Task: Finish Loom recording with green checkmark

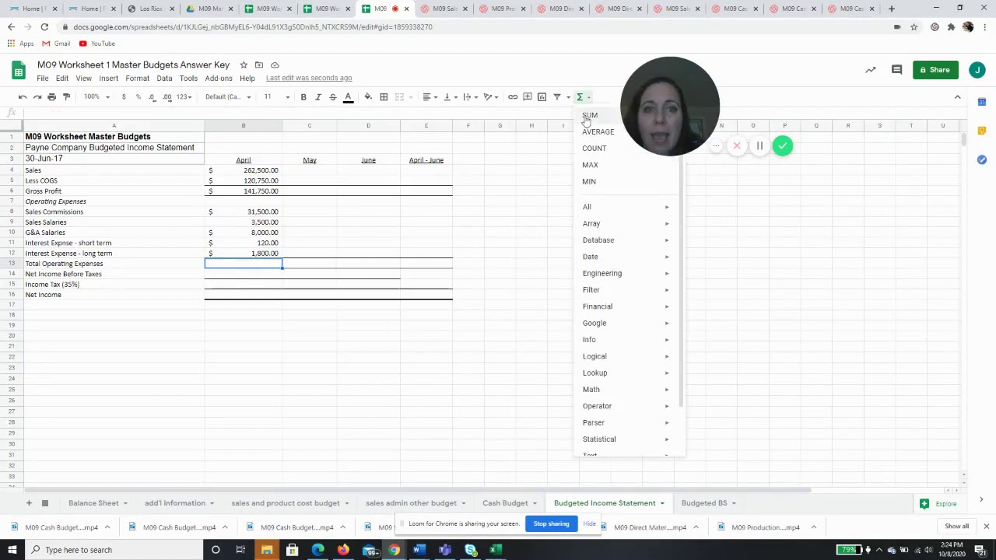Action: tap(782, 145)
